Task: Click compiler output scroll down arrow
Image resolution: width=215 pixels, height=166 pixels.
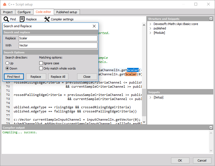Action: click(x=211, y=151)
